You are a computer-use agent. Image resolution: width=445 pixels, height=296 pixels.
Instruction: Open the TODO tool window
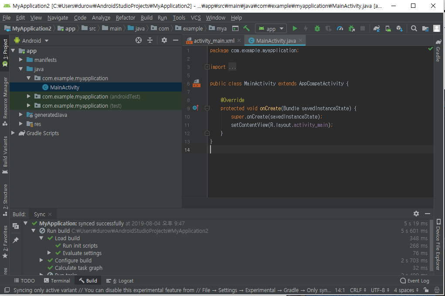pos(24,281)
